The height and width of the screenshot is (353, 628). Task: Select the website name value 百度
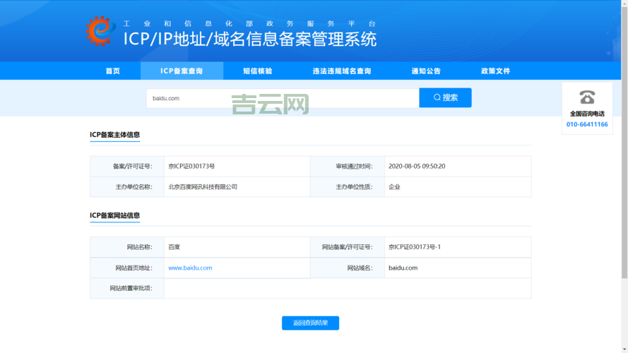(174, 247)
